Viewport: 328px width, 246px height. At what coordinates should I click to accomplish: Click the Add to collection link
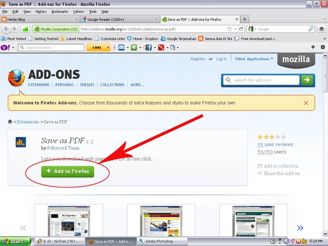(278, 166)
